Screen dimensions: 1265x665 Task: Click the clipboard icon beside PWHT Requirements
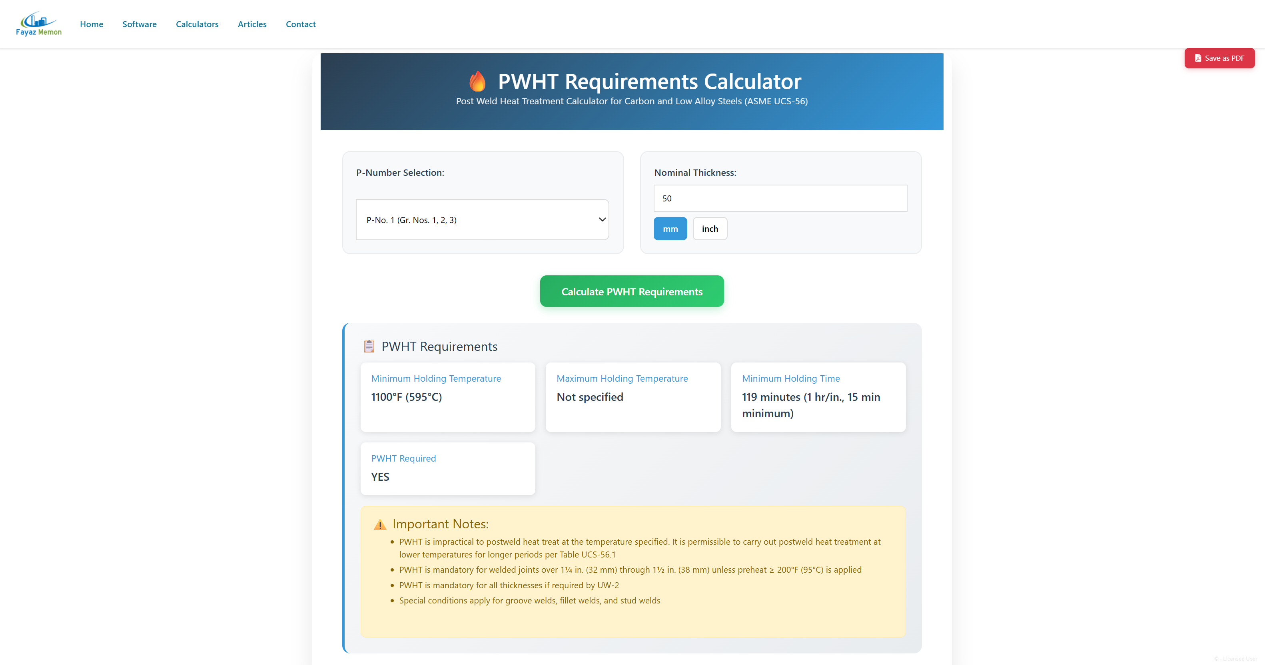point(369,346)
